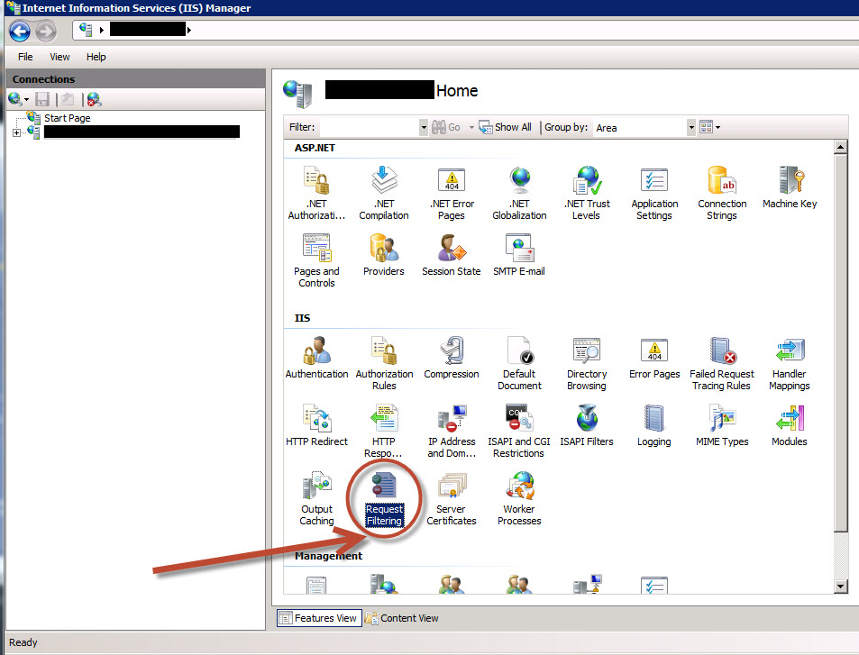859x655 pixels.
Task: Expand the address bar path arrow
Action: click(189, 30)
